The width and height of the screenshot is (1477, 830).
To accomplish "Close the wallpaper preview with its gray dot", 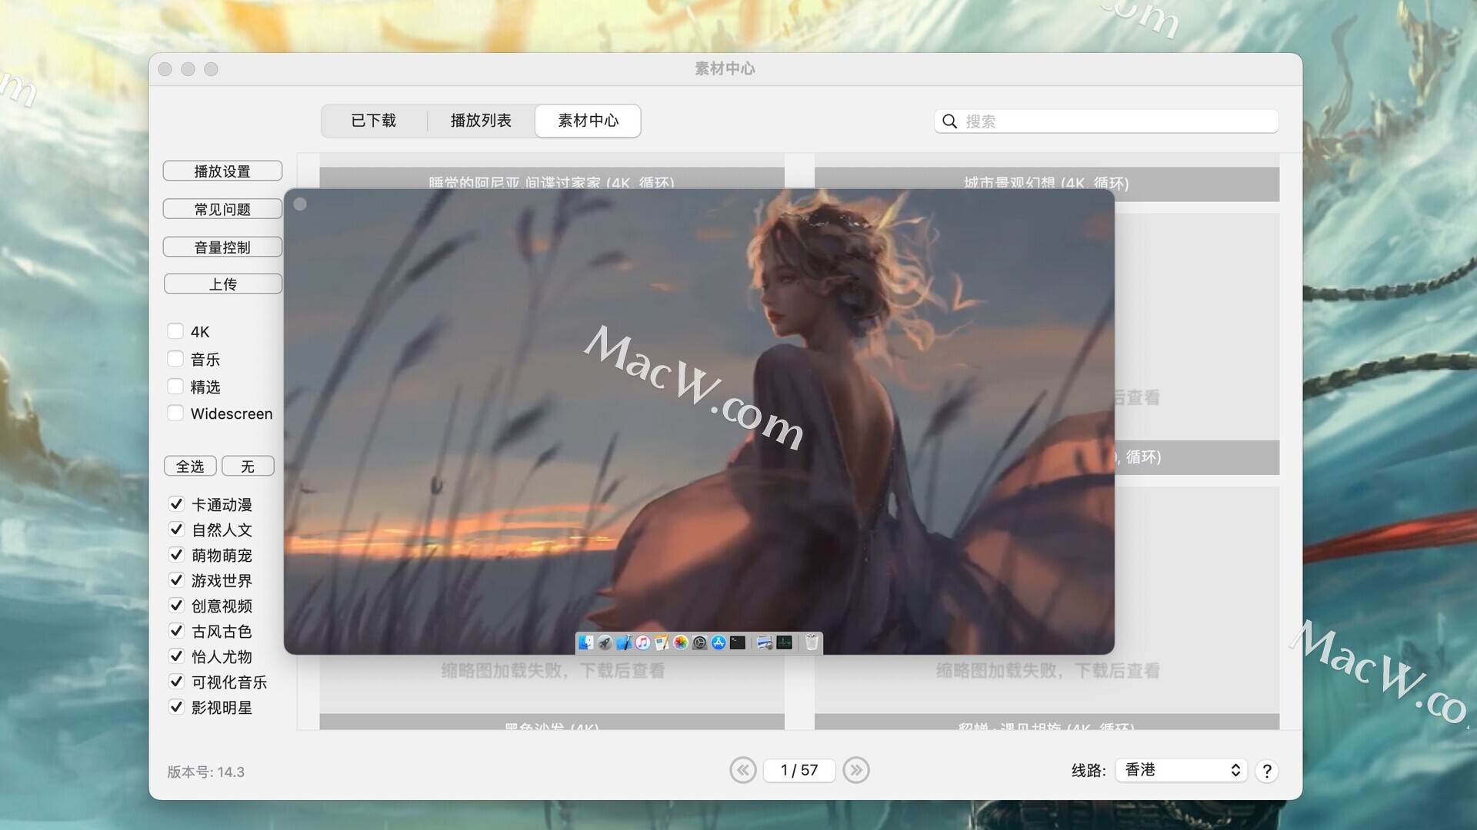I will 300,204.
